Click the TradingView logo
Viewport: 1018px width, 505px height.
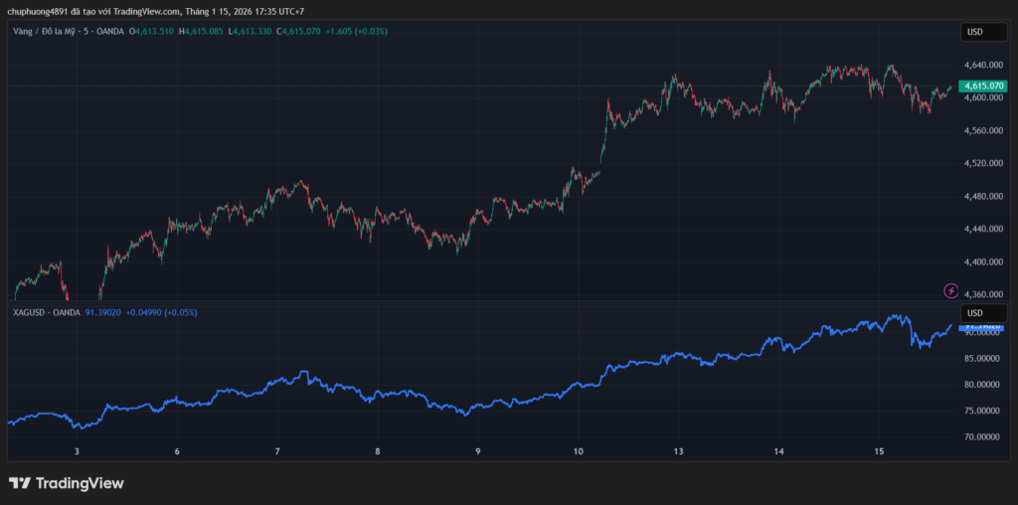[x=67, y=483]
